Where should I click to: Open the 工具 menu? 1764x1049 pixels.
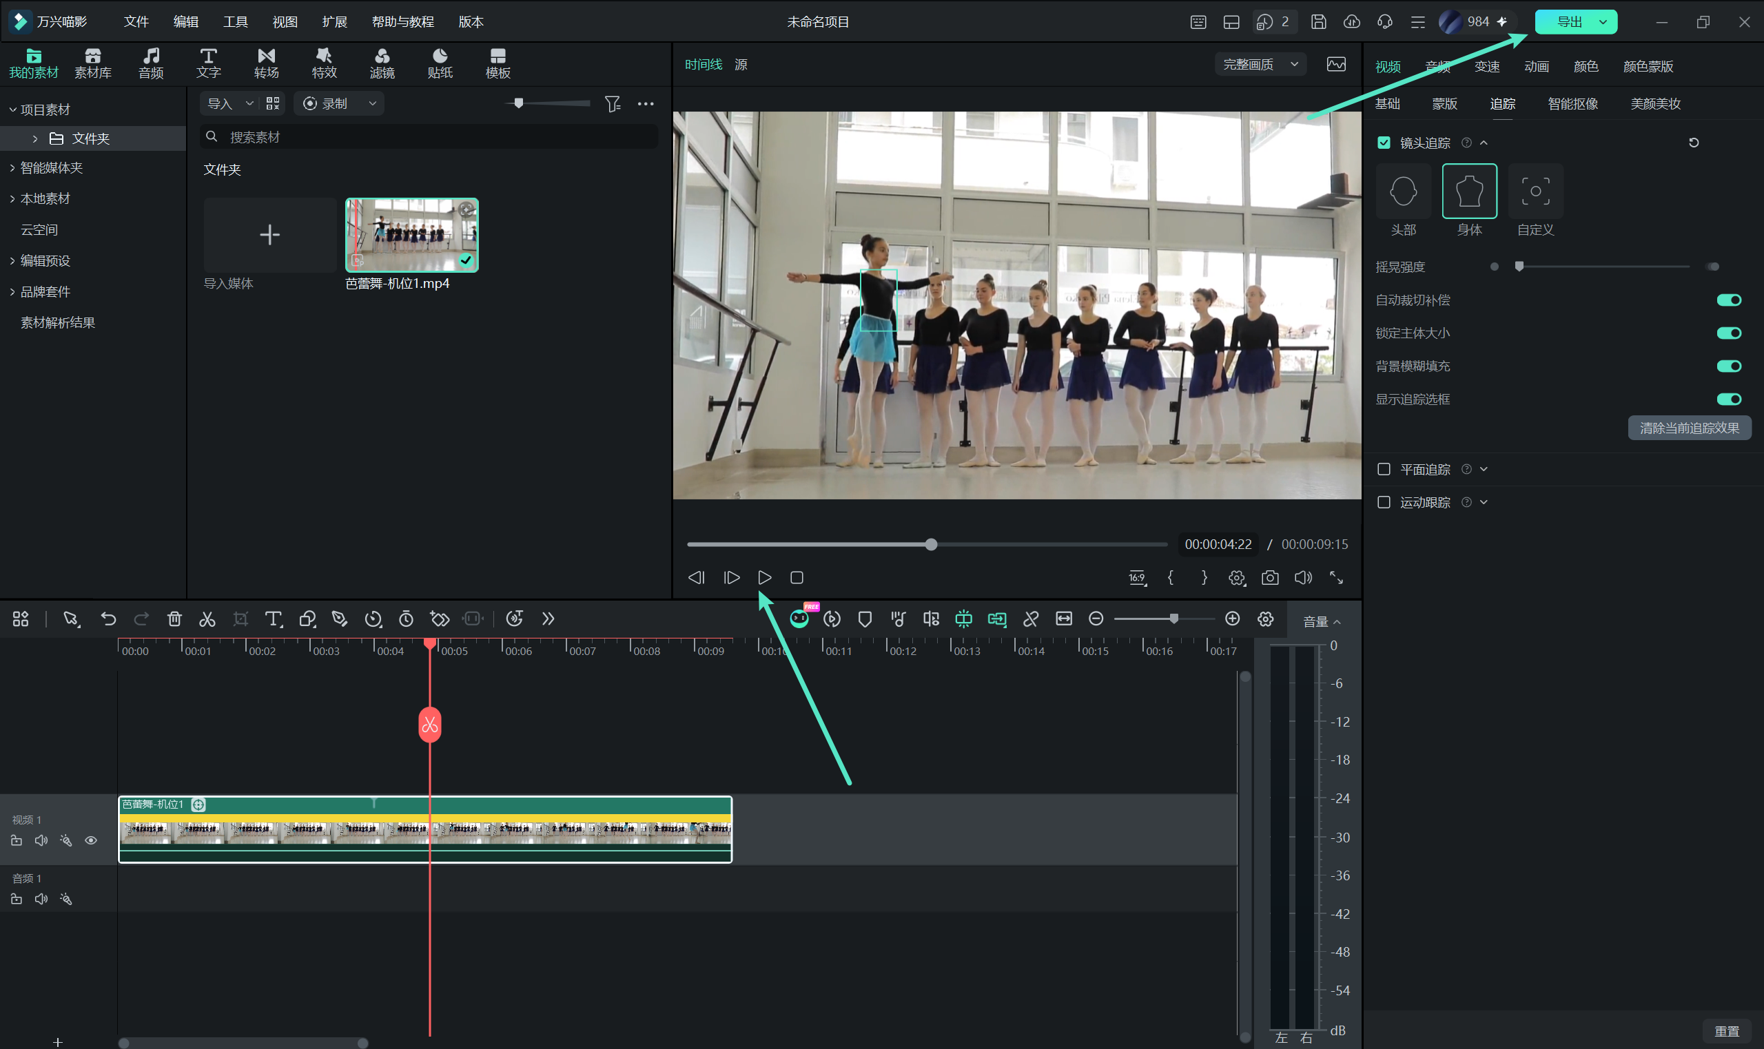click(x=236, y=22)
